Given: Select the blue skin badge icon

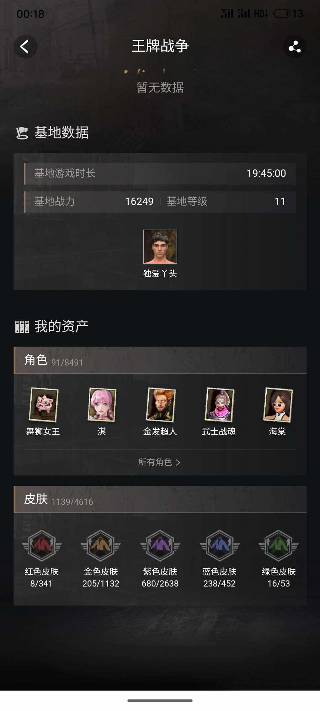Looking at the screenshot, I should (x=219, y=545).
